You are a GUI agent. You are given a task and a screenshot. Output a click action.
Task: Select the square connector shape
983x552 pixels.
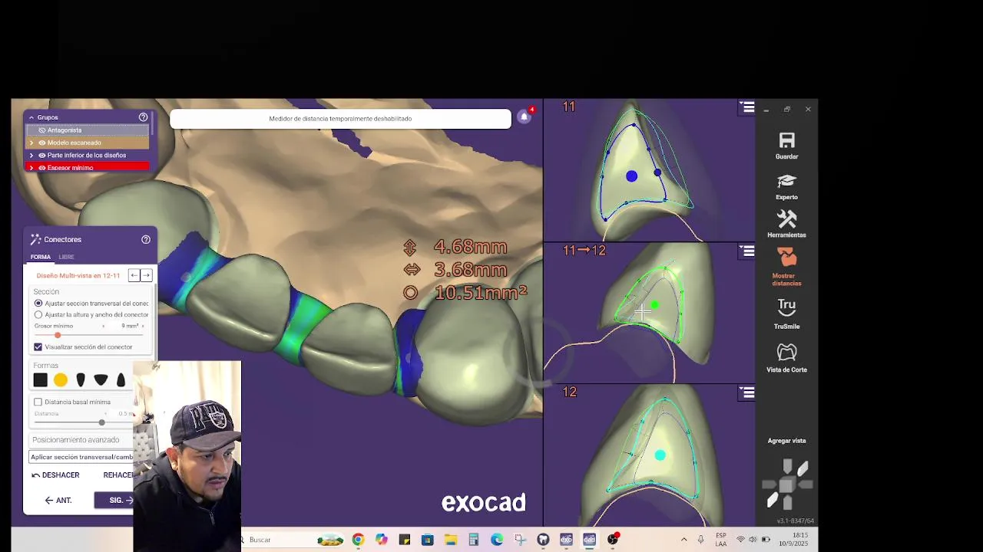tap(41, 379)
